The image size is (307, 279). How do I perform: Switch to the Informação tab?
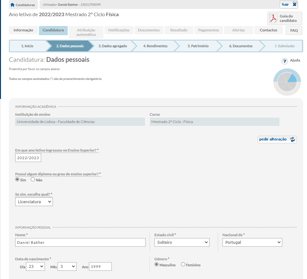click(x=23, y=30)
